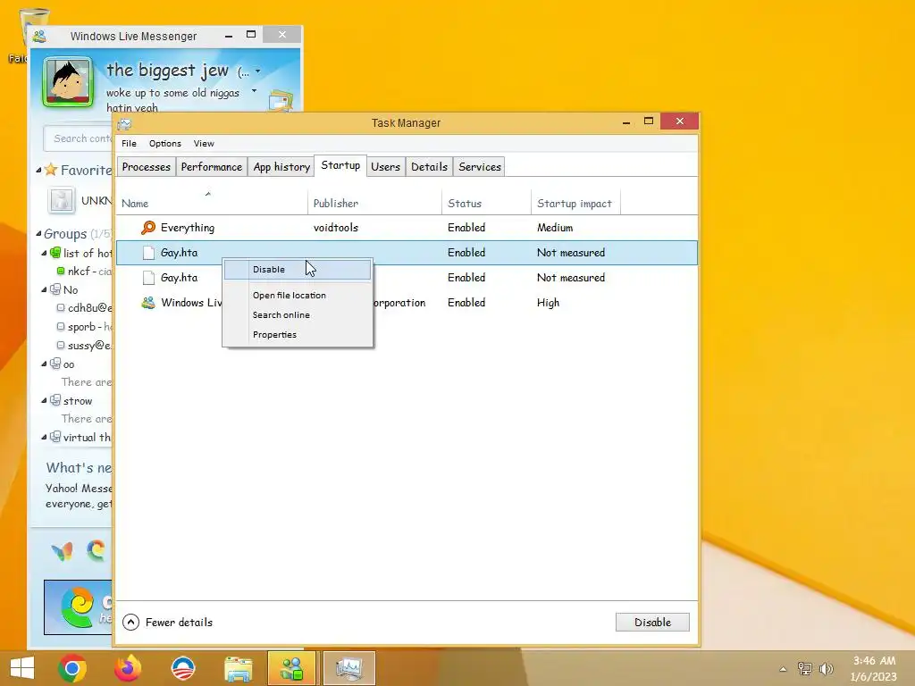Open the Obama logo taskbar app

(182, 668)
